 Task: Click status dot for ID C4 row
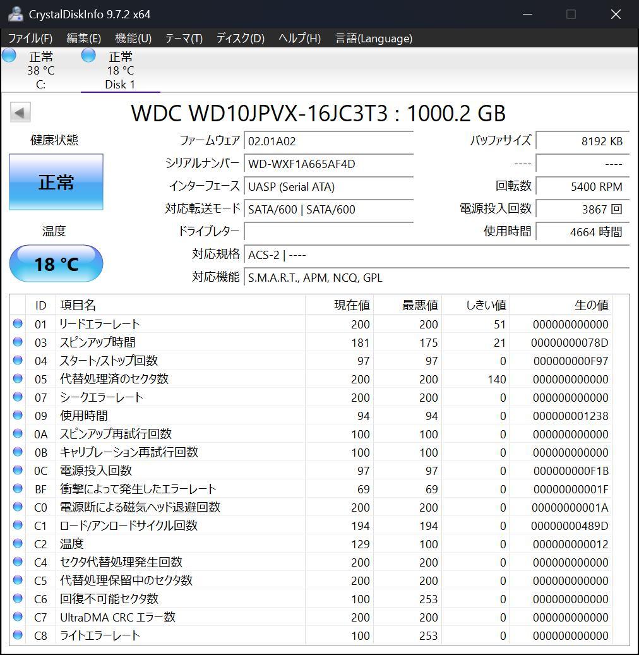(18, 562)
